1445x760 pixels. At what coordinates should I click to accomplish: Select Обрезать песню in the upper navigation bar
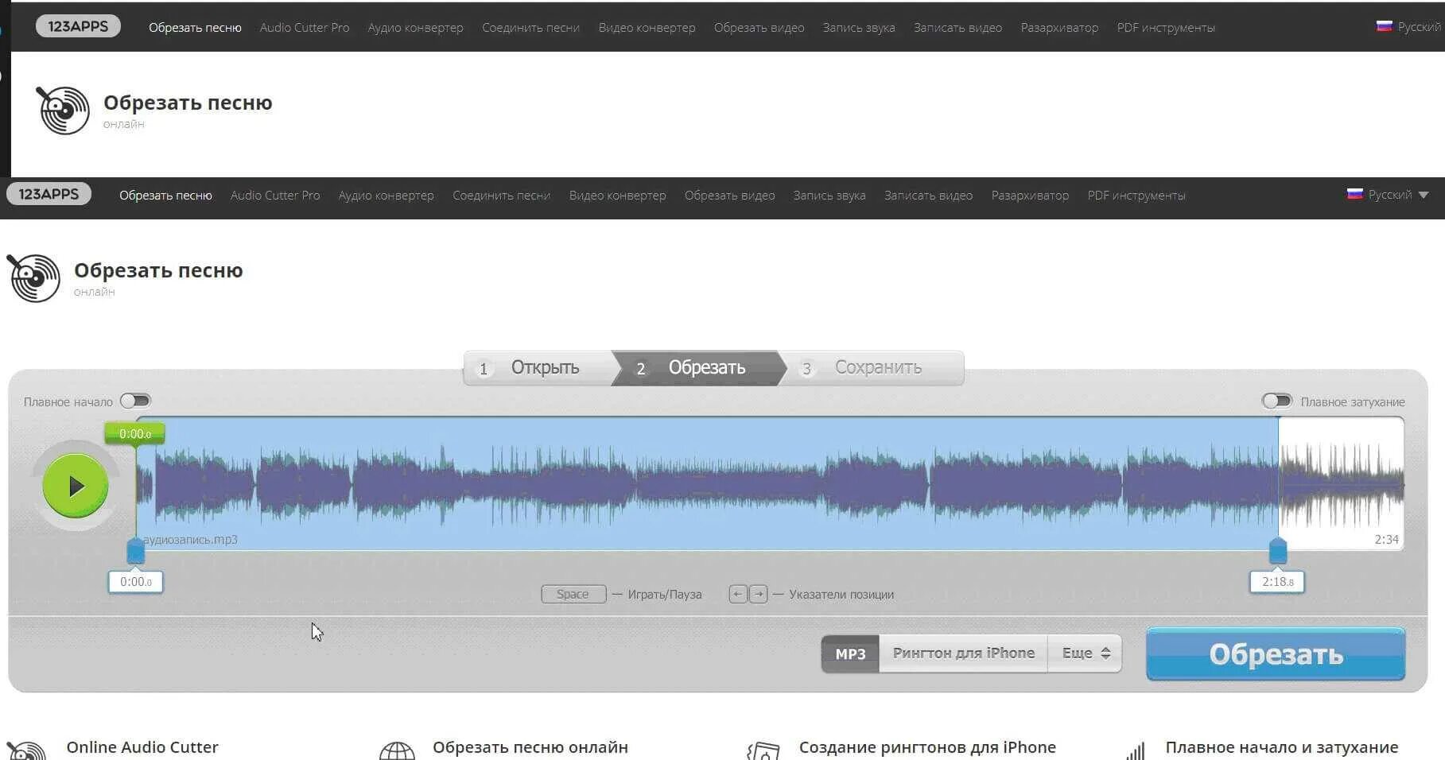pos(195,27)
